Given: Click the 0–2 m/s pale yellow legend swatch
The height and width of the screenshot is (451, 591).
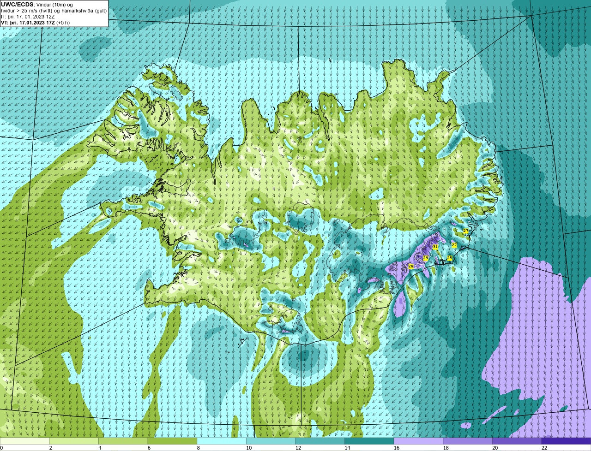Looking at the screenshot, I should point(24,441).
